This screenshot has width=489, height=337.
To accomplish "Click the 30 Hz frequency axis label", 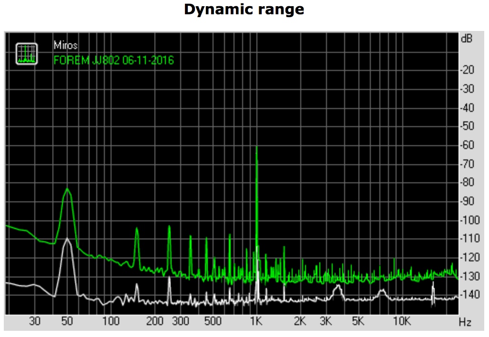I will point(35,321).
